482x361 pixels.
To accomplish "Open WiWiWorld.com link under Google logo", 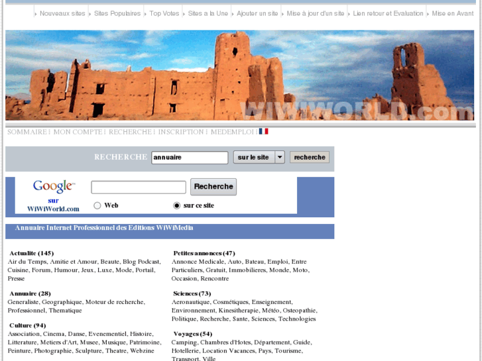I will pos(53,209).
